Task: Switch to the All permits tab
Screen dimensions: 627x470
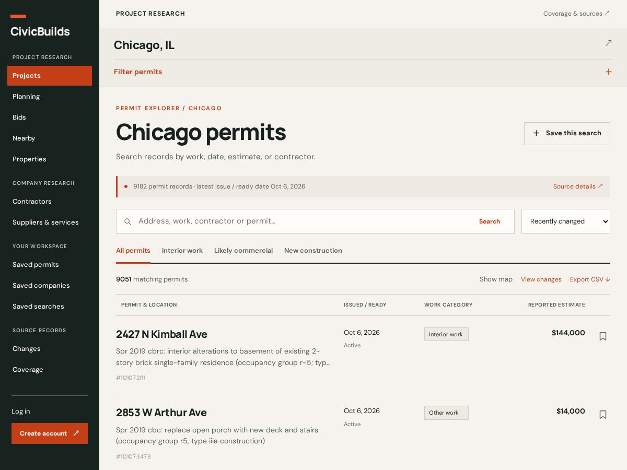Action: (133, 251)
